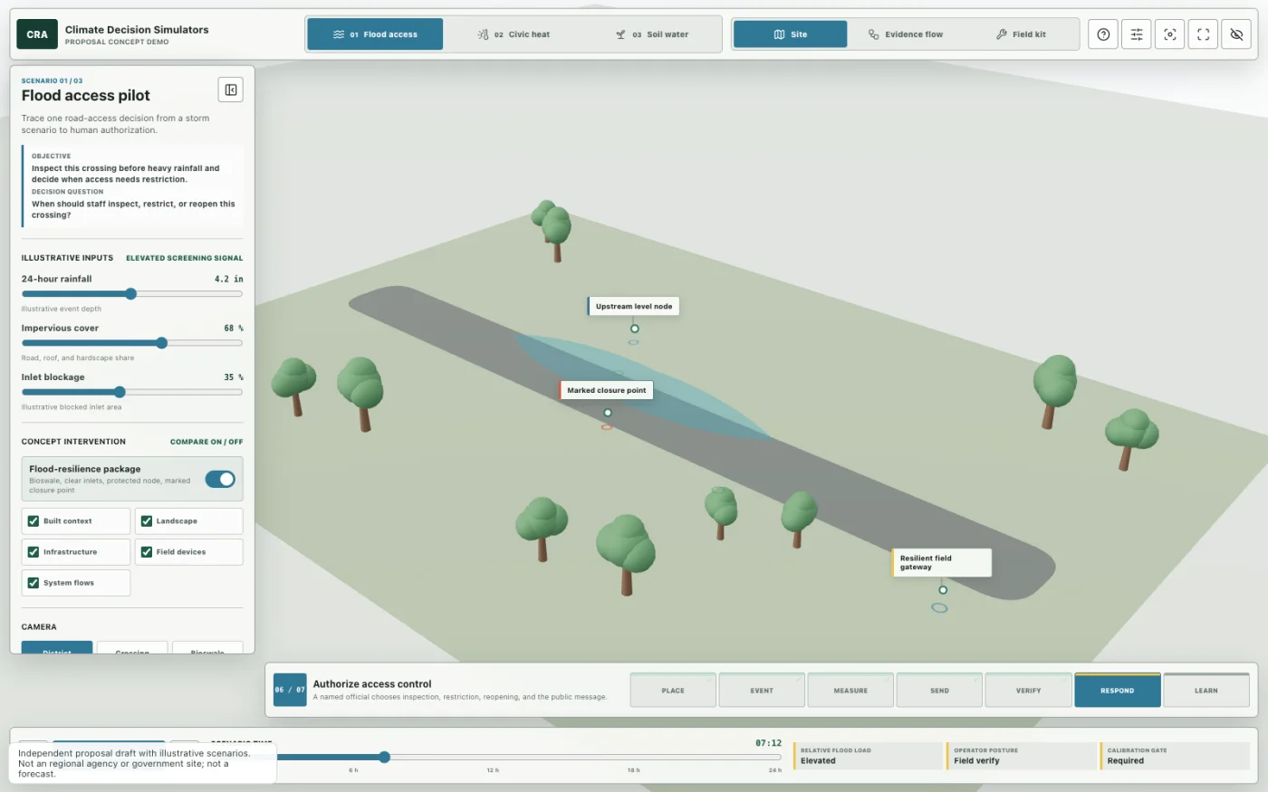1268x792 pixels.
Task: Click the Resilient field gateway marker dot
Action: (943, 590)
